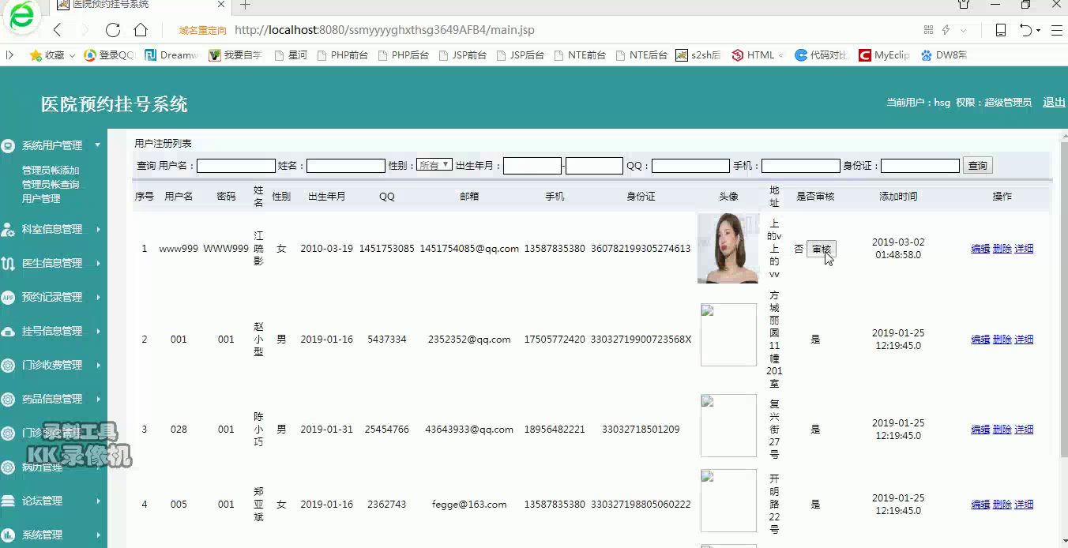View 详细 for user 005
This screenshot has height=548, width=1068.
point(1024,505)
